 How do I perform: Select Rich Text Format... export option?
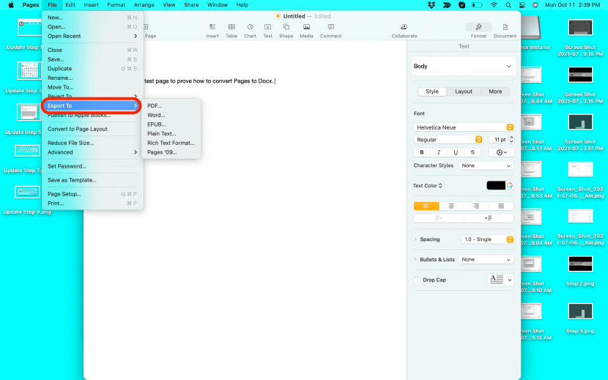click(171, 143)
